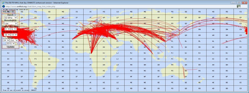249x93 pixels.
Task: Open the horizontal fields count dropdown 18
Action: (x=7, y=35)
